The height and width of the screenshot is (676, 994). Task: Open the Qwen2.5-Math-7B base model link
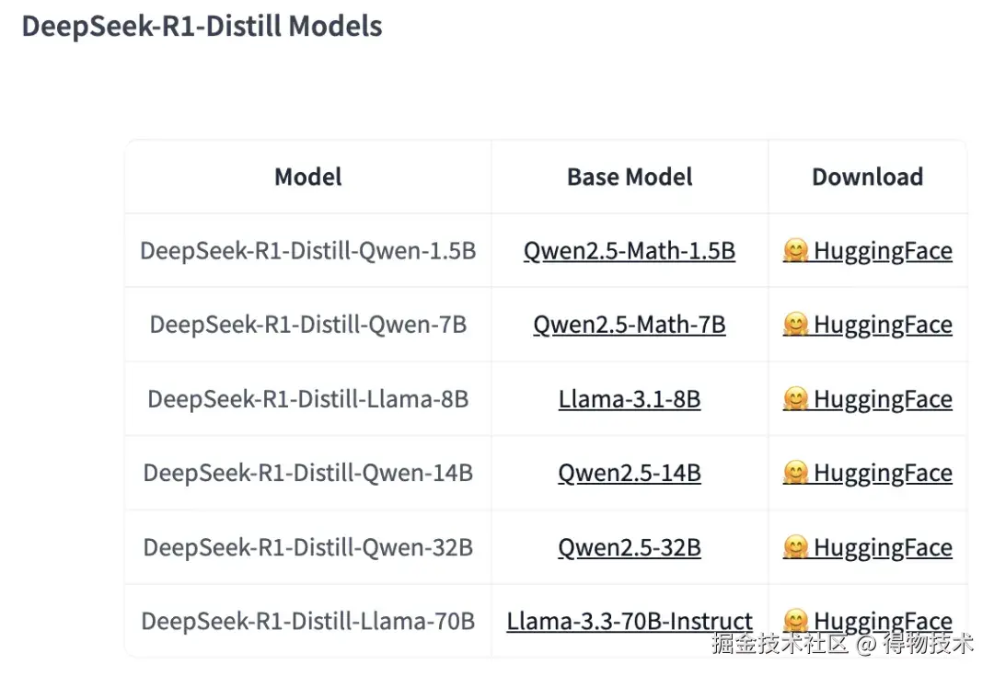tap(630, 325)
